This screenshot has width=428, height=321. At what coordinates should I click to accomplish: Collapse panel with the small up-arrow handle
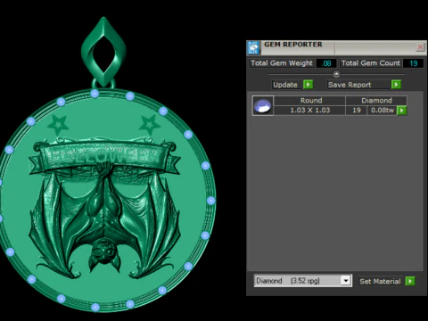point(336,74)
